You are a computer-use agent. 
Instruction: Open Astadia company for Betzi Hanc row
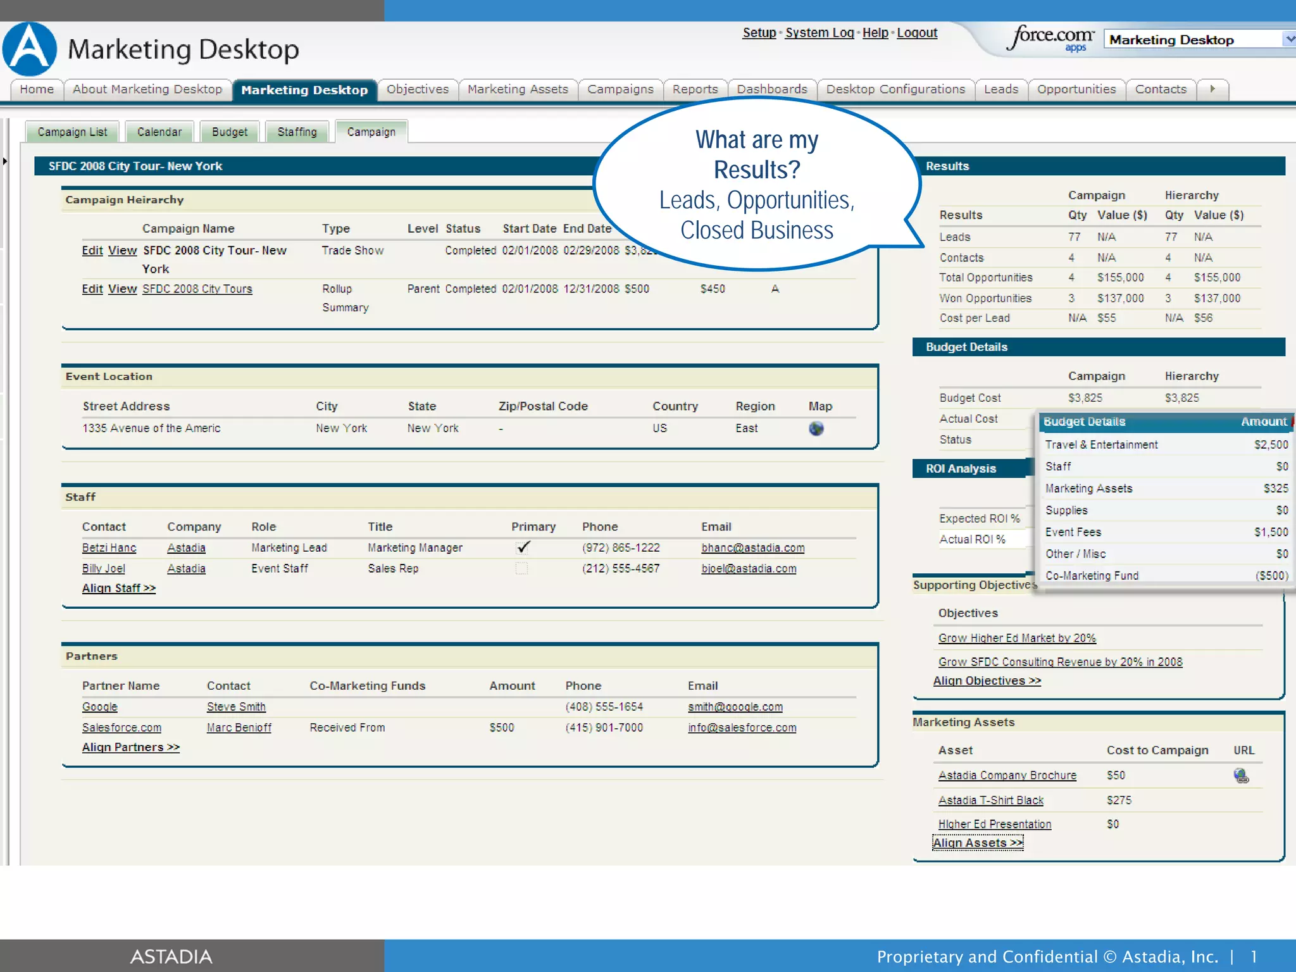186,548
